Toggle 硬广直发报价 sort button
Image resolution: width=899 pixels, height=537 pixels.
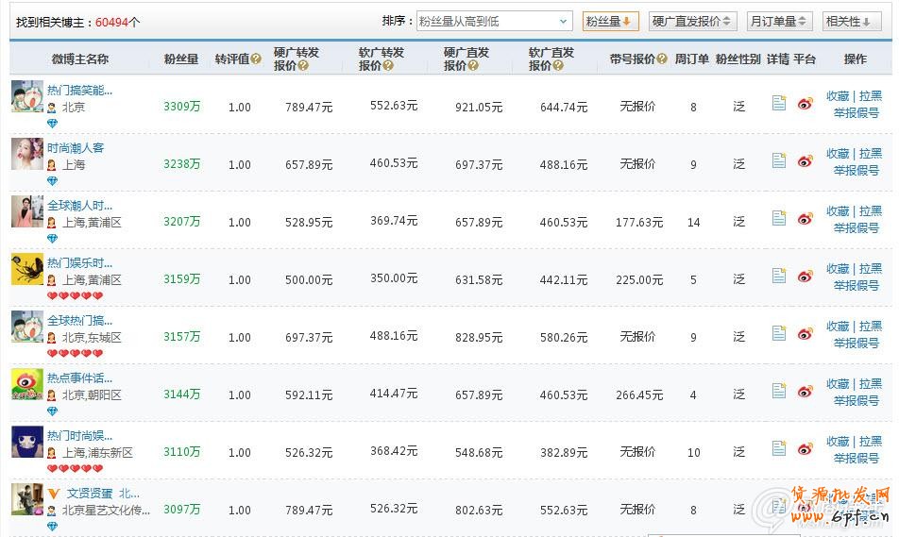coord(692,21)
